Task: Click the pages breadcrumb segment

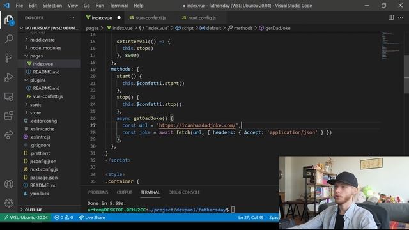Action: (92, 28)
